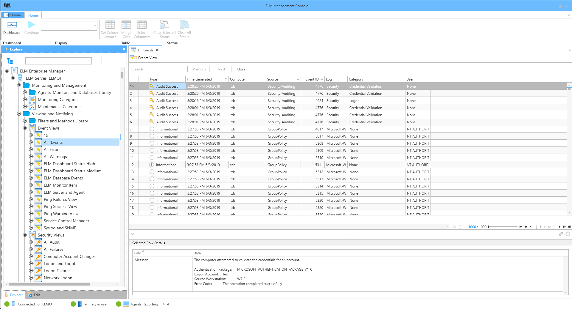Open the Menu button
Viewport: 572px width, 309px height.
13,15
